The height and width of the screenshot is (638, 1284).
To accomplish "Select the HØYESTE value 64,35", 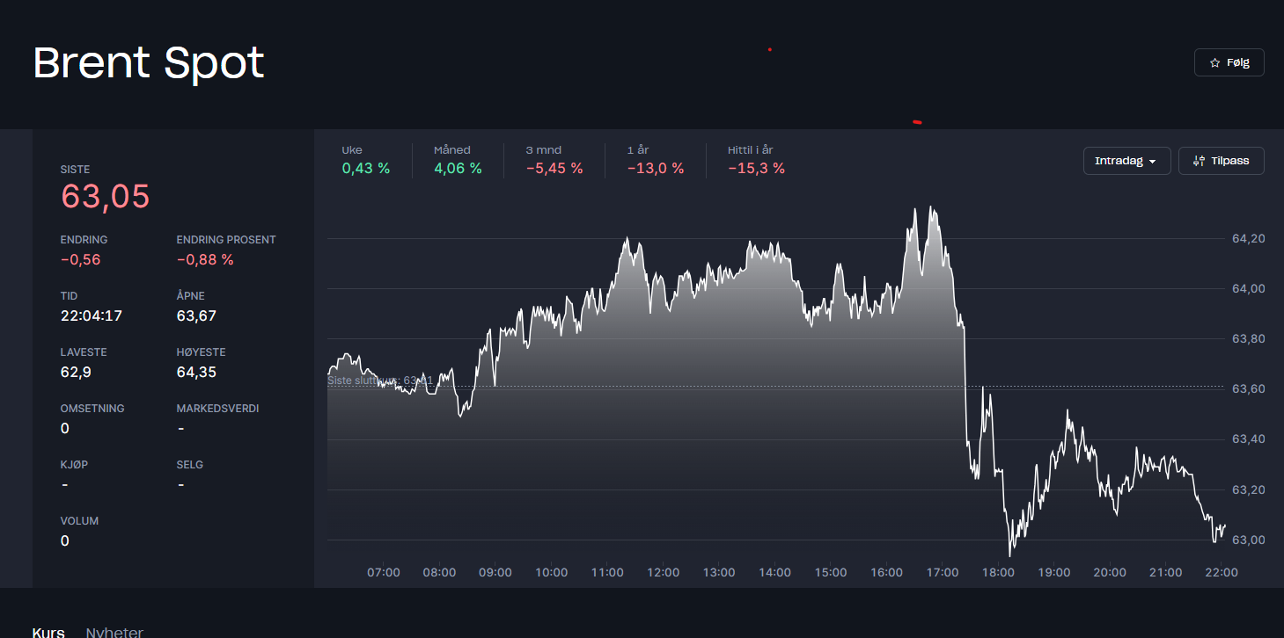I will [196, 372].
